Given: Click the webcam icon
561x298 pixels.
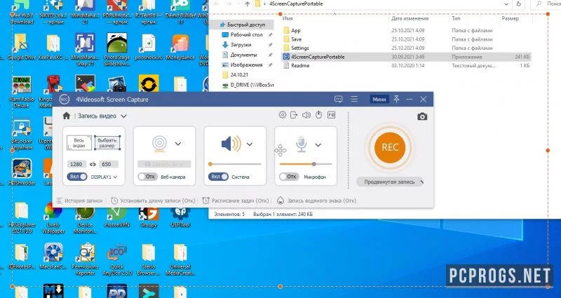Looking at the screenshot, I should click(x=159, y=144).
